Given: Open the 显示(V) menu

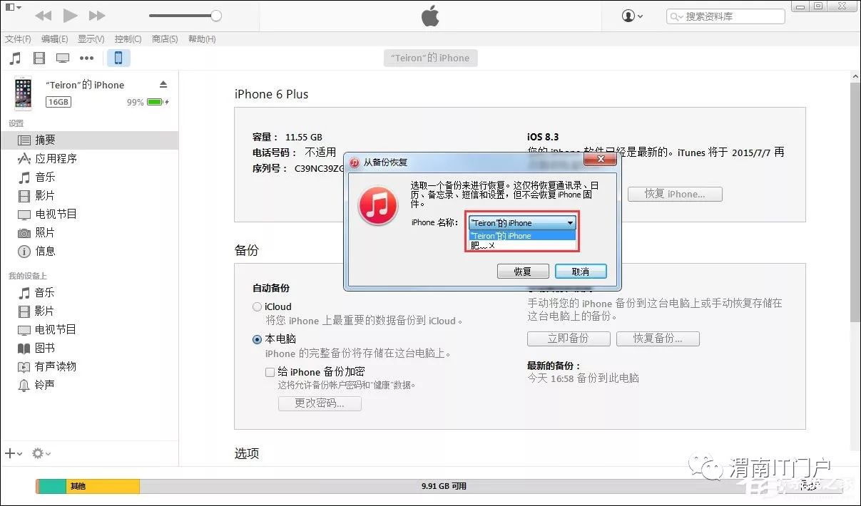Looking at the screenshot, I should point(91,39).
